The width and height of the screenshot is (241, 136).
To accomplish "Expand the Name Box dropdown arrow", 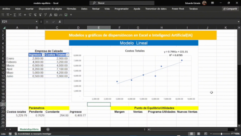I will (x=37, y=22).
